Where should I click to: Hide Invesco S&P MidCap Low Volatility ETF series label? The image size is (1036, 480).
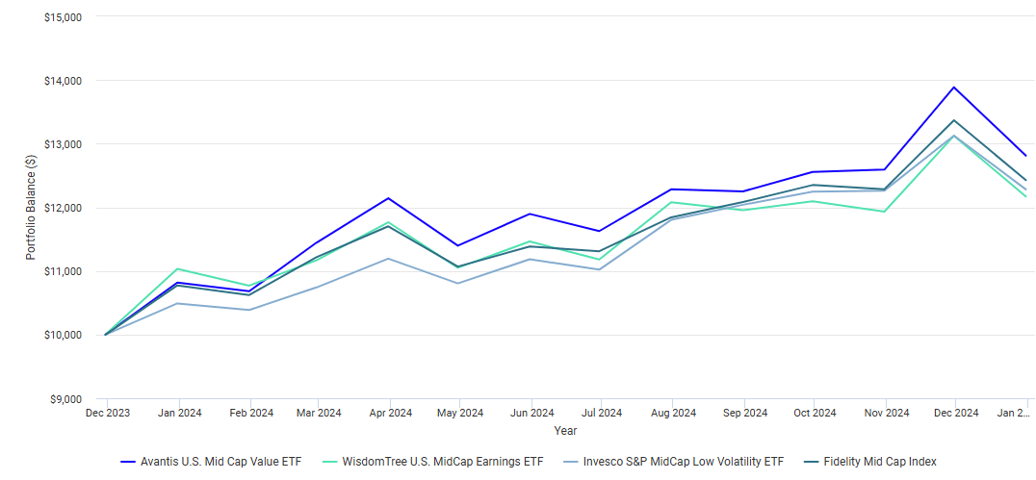click(684, 462)
